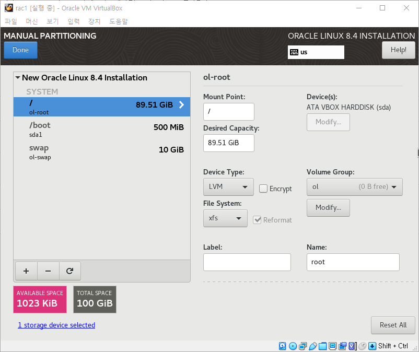The image size is (419, 352).
Task: Click the host key arrow icon
Action: [372, 346]
